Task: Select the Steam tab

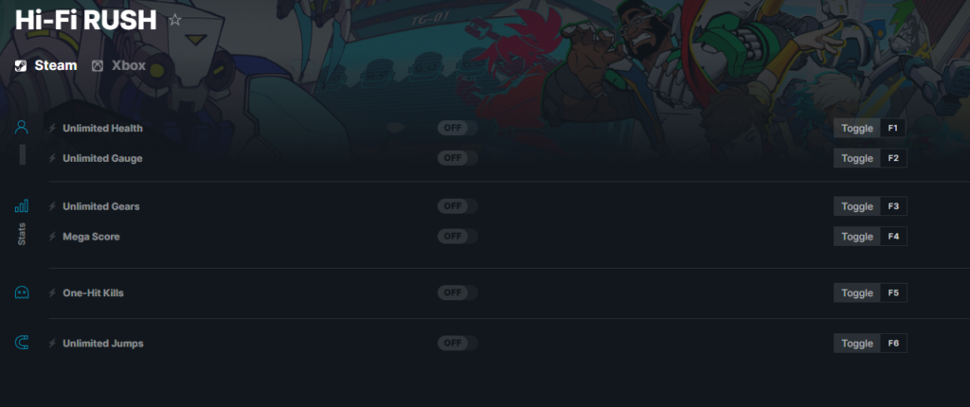Action: click(x=46, y=65)
